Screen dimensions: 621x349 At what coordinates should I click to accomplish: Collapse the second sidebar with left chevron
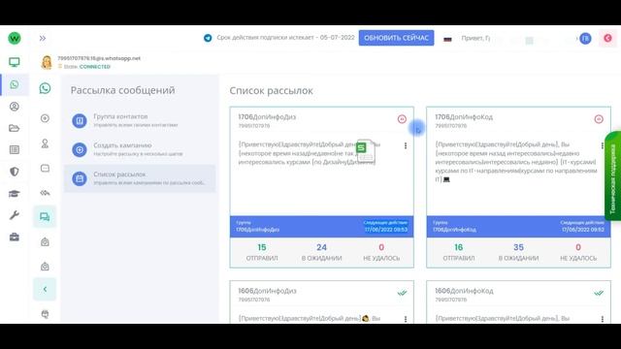coord(45,289)
